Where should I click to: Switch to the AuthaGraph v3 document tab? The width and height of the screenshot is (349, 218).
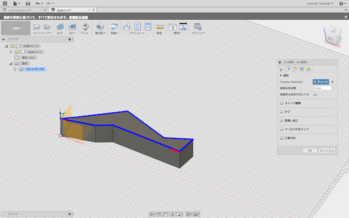[x=20, y=10]
